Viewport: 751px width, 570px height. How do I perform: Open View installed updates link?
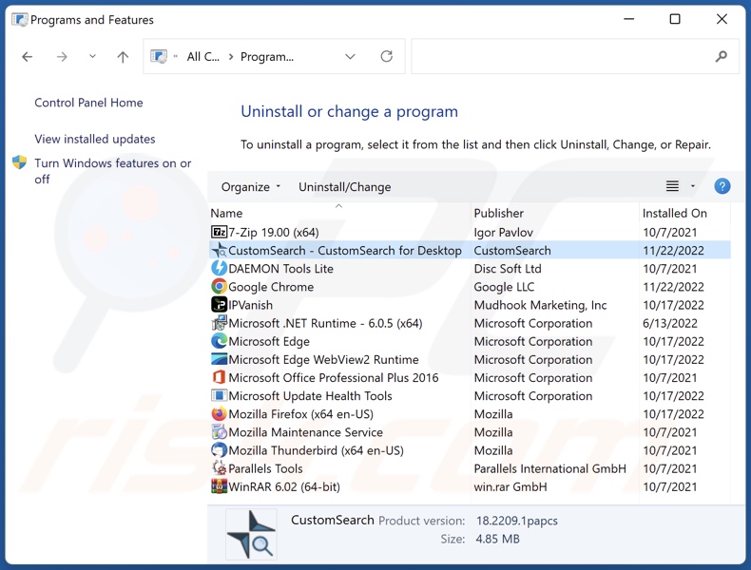[x=95, y=139]
